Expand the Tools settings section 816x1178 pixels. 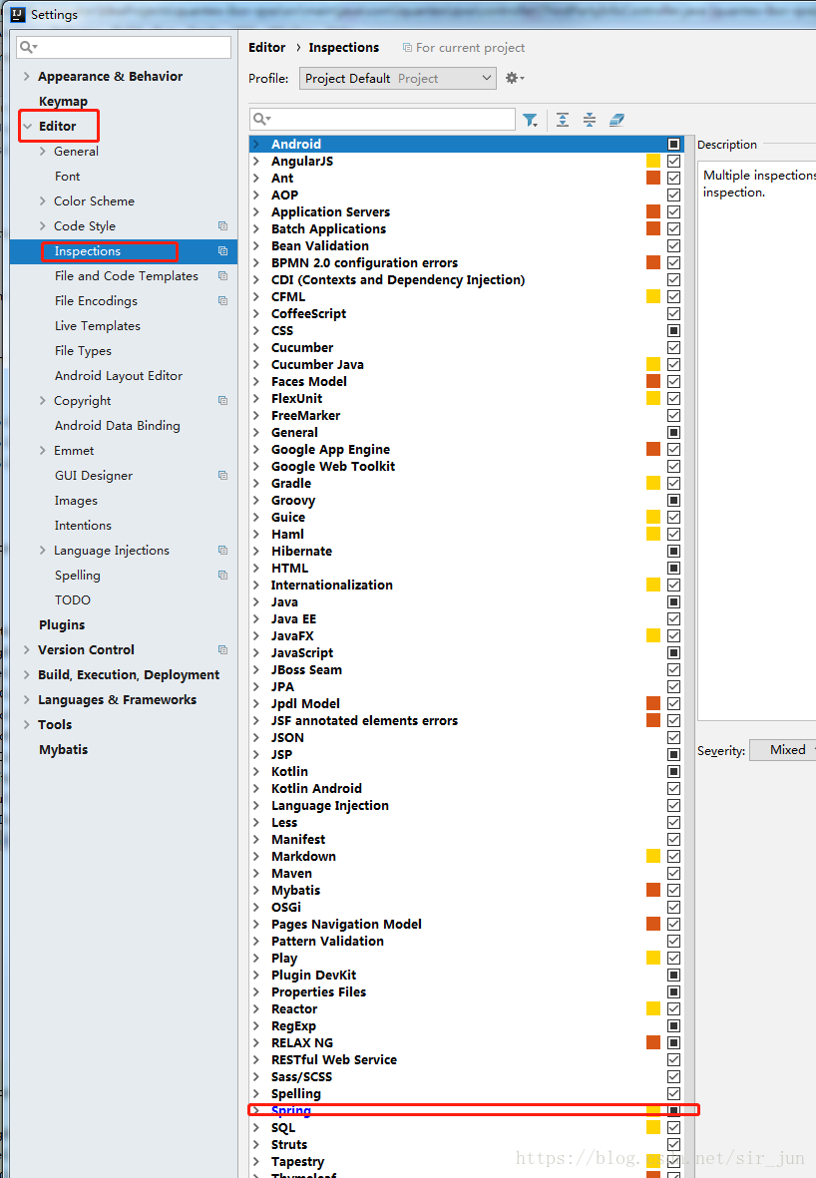[x=27, y=724]
